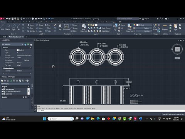The image size is (185, 139).
Task: Expand the Modify panel dropdown
Action: [42, 34]
